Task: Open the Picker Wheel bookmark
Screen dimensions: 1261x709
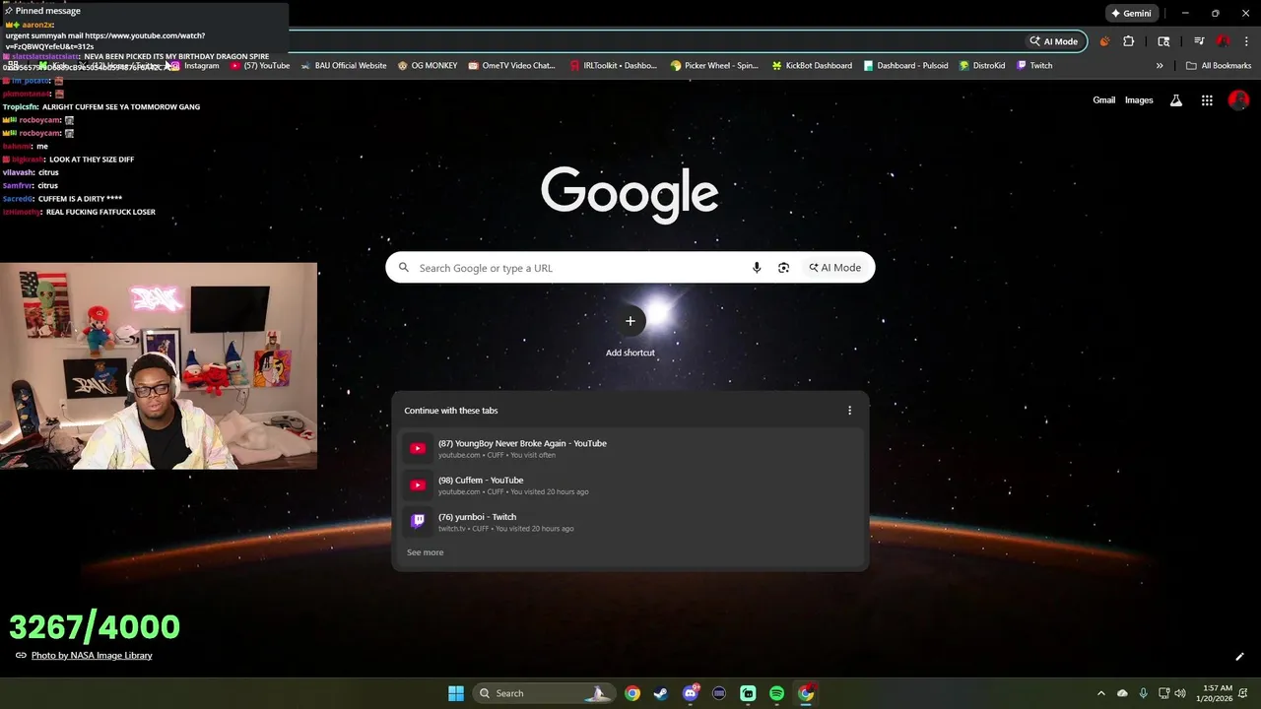Action: click(714, 66)
